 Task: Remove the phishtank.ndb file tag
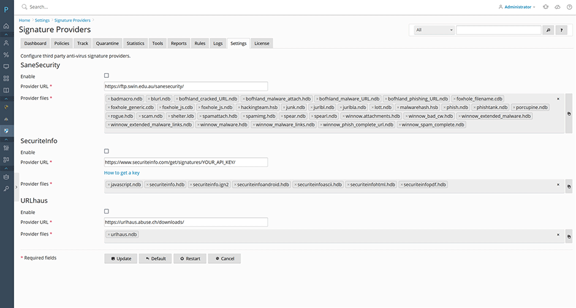pyautogui.click(x=475, y=107)
